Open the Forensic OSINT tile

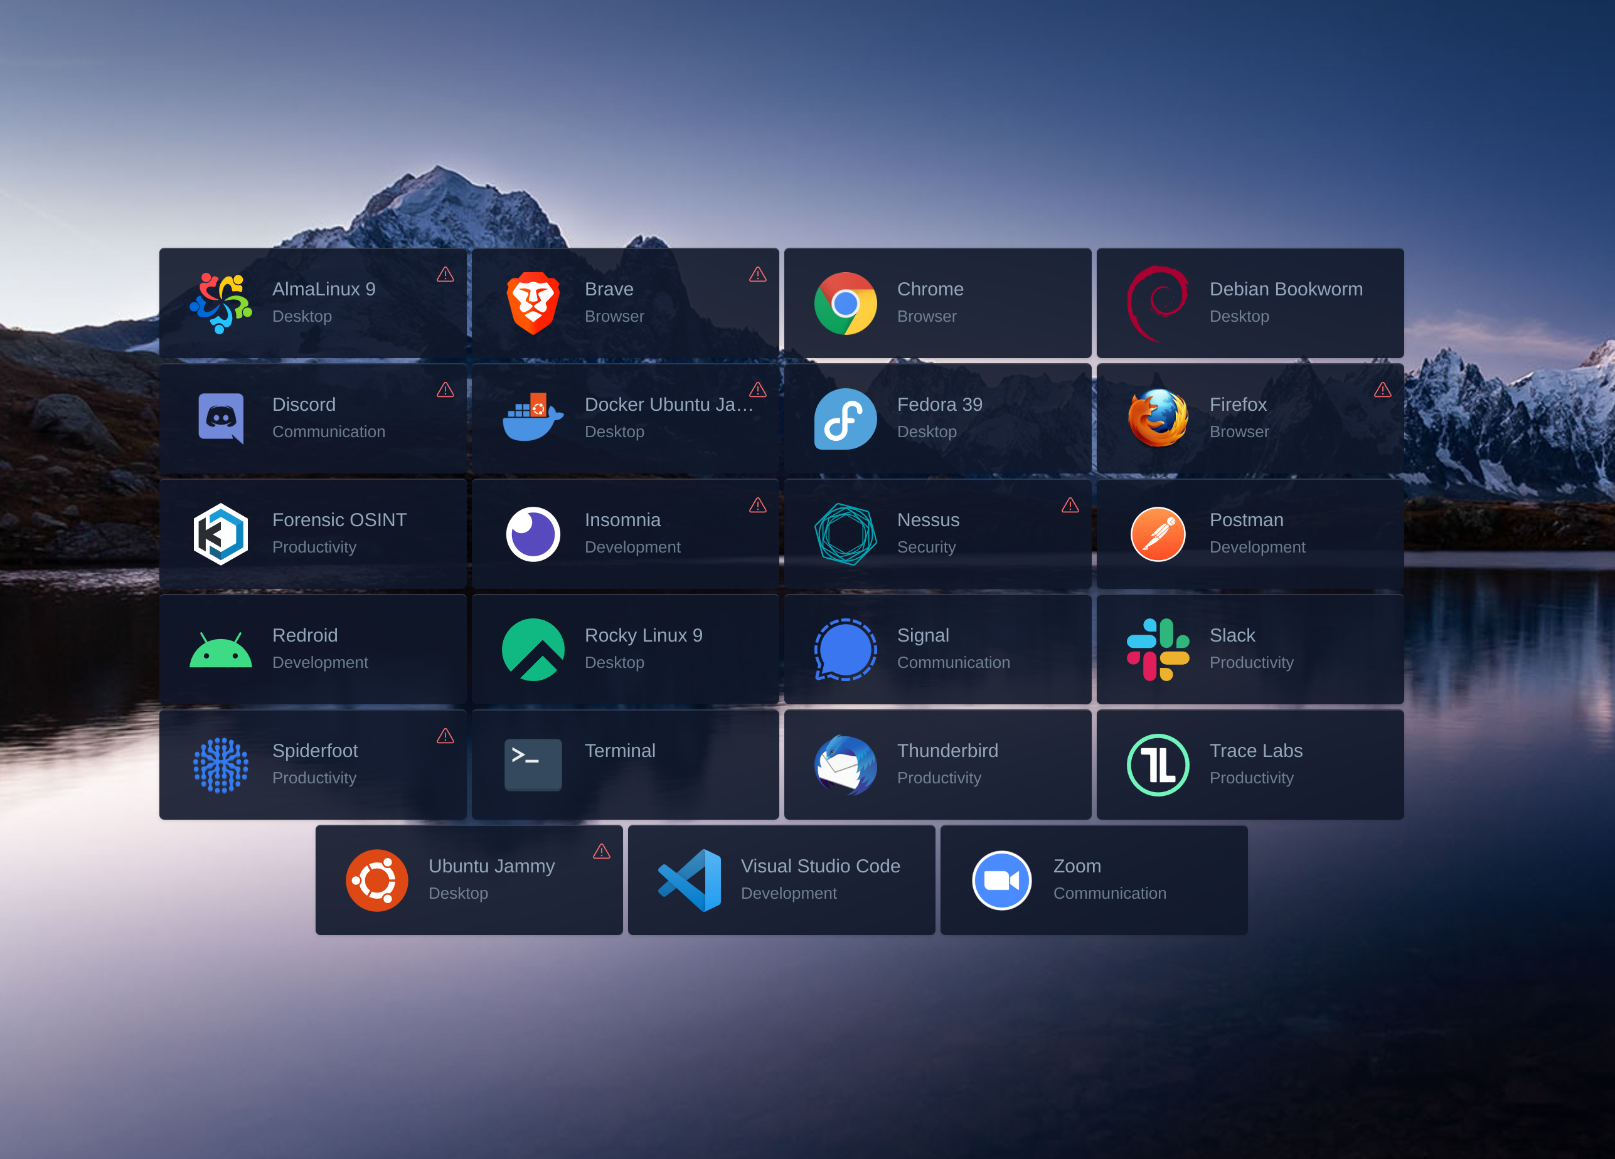312,534
